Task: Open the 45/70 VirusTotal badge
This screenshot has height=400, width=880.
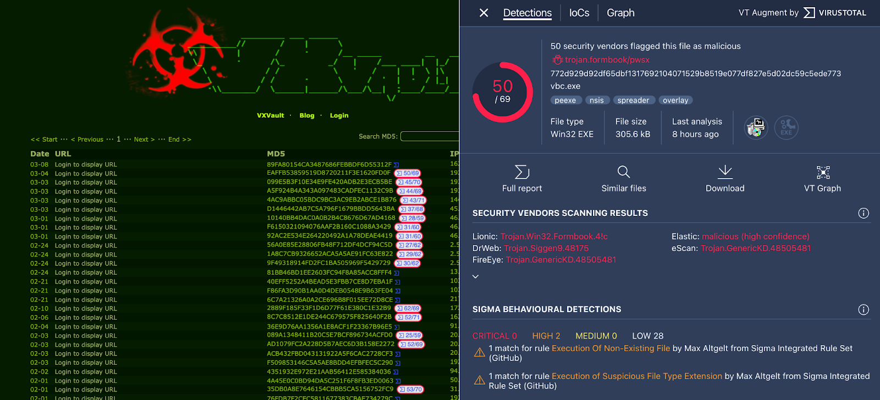Action: point(409,182)
